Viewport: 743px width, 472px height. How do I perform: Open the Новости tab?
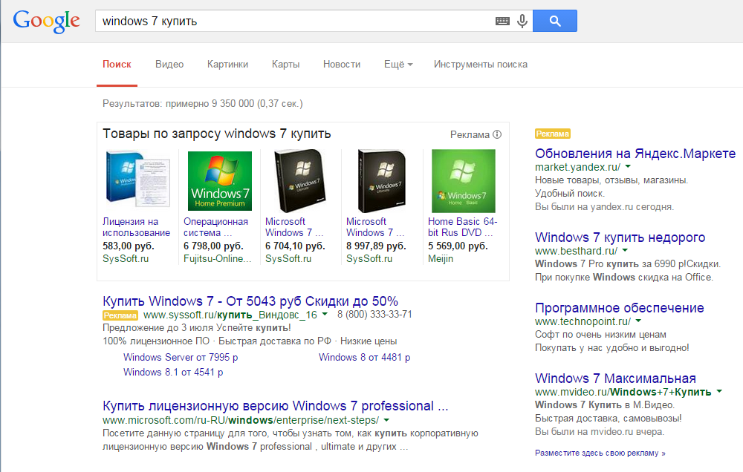[342, 65]
